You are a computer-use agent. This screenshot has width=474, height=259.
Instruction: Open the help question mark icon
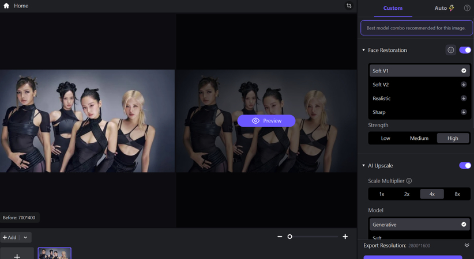point(467,8)
